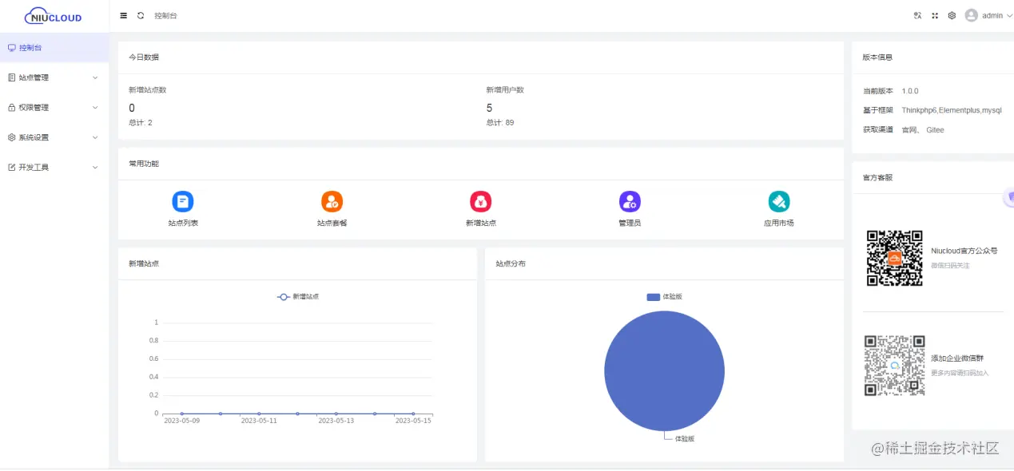Screen dimensions: 1014x471
Task: Click the 体验版 label below pie chart
Action: [x=685, y=439]
